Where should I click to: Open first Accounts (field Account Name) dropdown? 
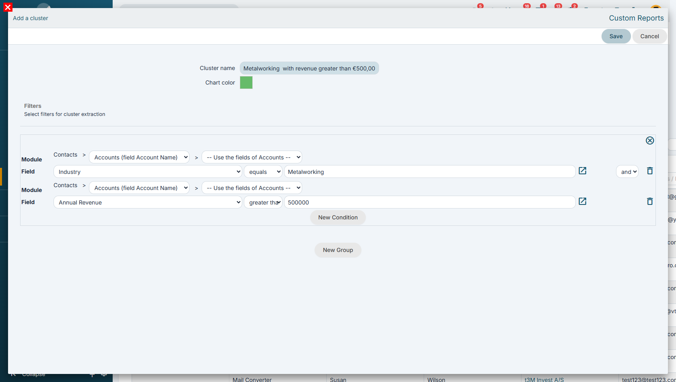tap(139, 157)
